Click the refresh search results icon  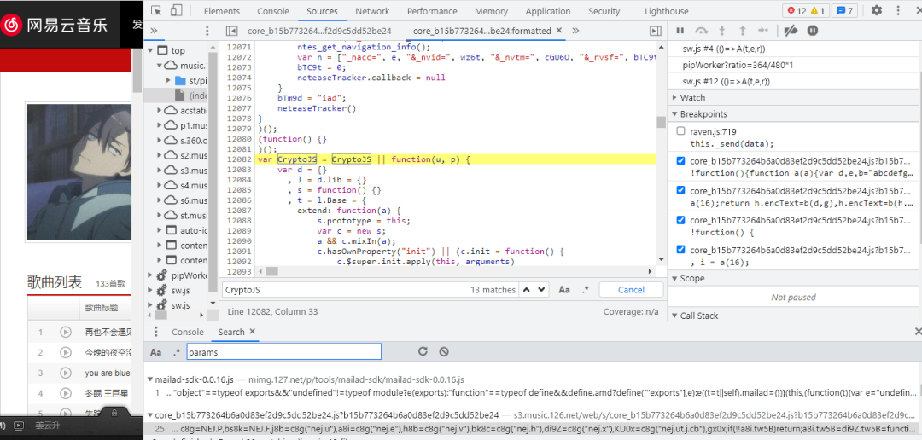pyautogui.click(x=423, y=351)
